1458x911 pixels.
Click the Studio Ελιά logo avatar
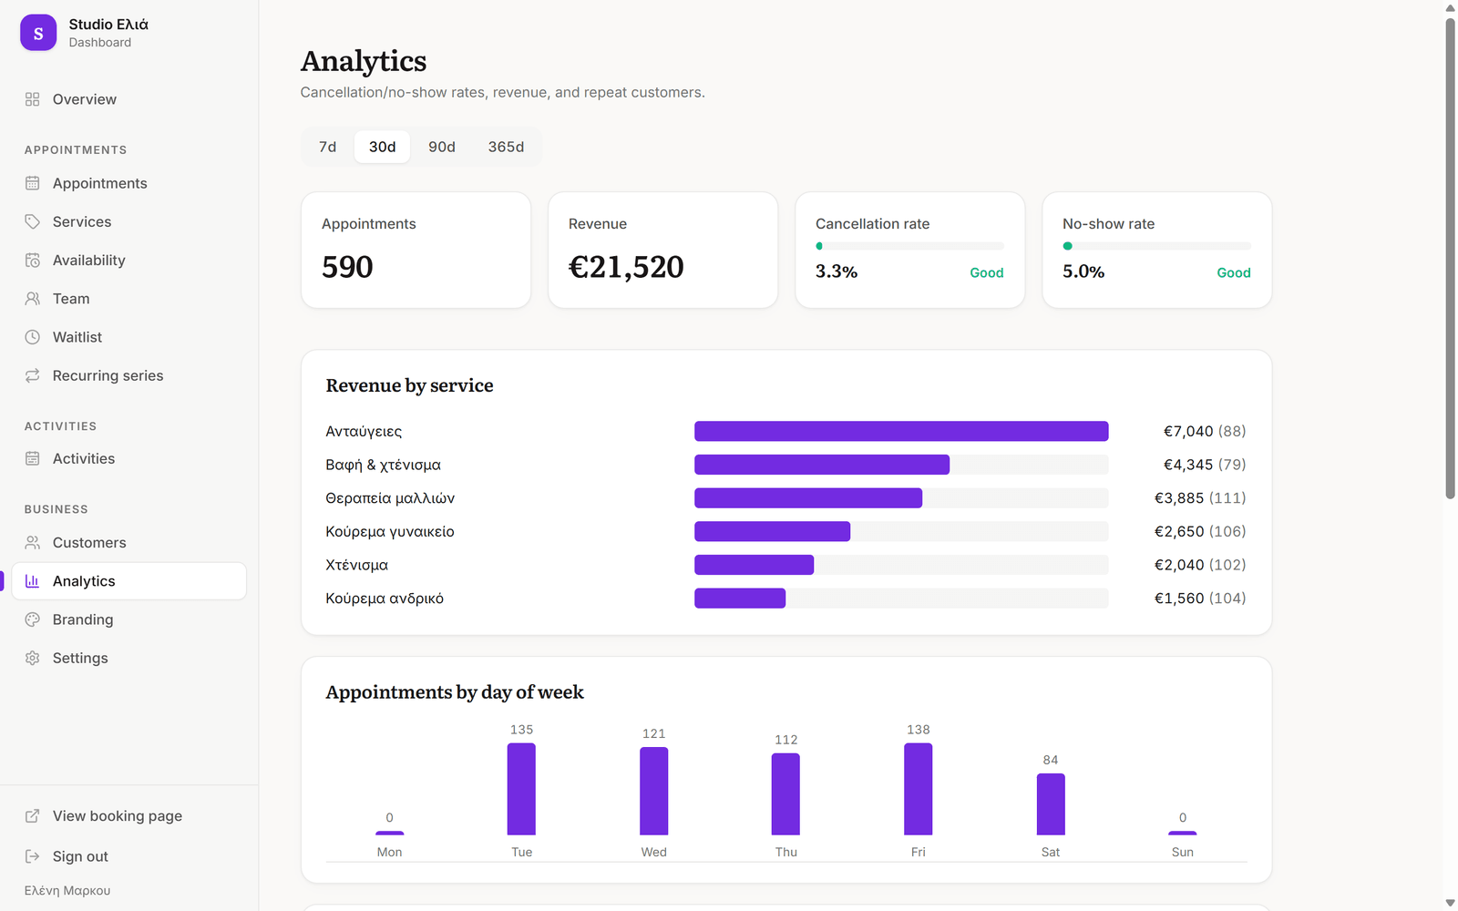(x=38, y=33)
